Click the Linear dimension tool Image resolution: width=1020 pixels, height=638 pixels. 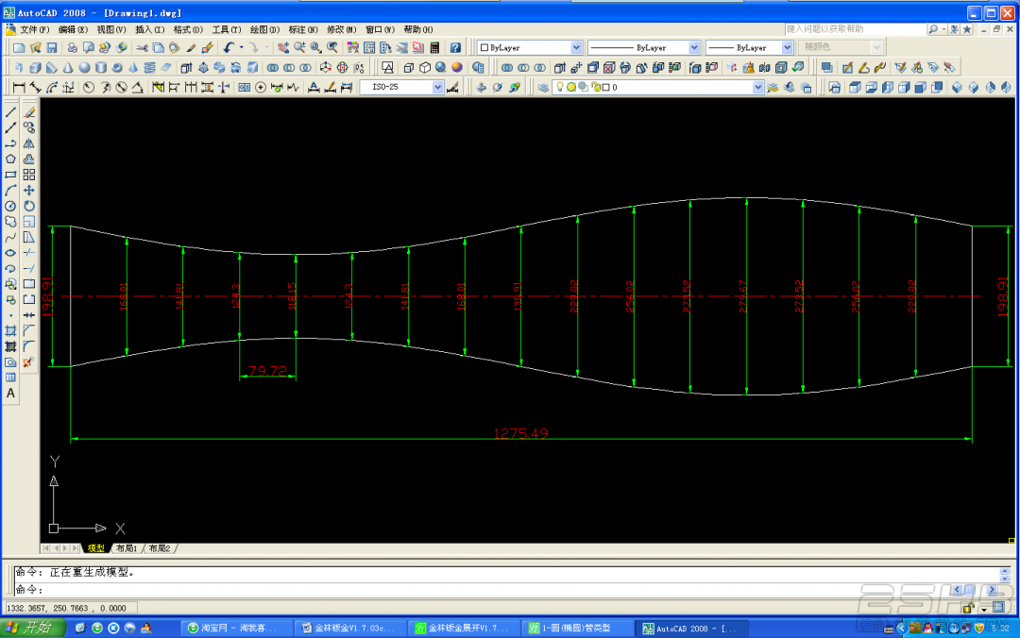pos(19,87)
